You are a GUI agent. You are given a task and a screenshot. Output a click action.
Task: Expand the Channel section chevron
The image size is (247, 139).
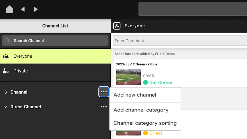6,92
